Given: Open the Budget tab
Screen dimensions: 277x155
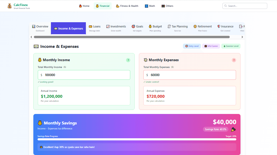Looking at the screenshot, I should coord(155,28).
